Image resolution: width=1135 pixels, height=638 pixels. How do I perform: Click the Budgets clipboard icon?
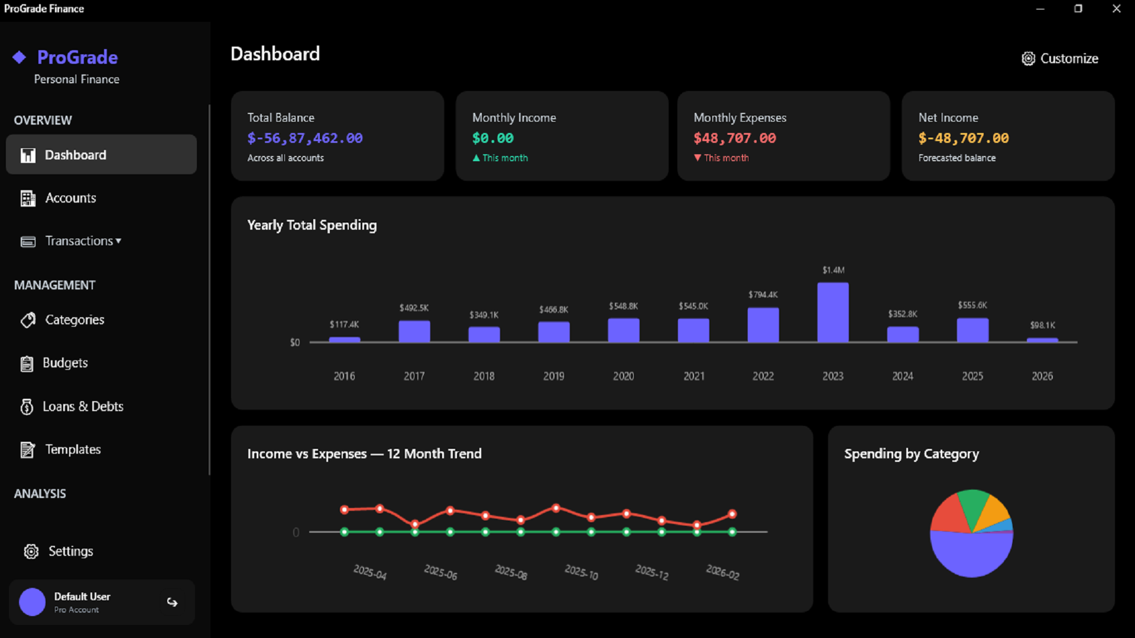click(x=27, y=363)
